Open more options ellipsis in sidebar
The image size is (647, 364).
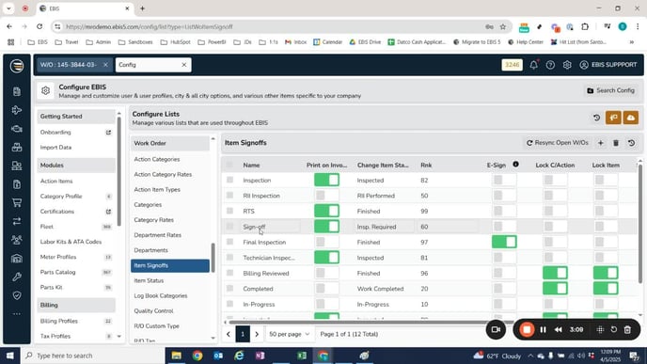pyautogui.click(x=17, y=314)
